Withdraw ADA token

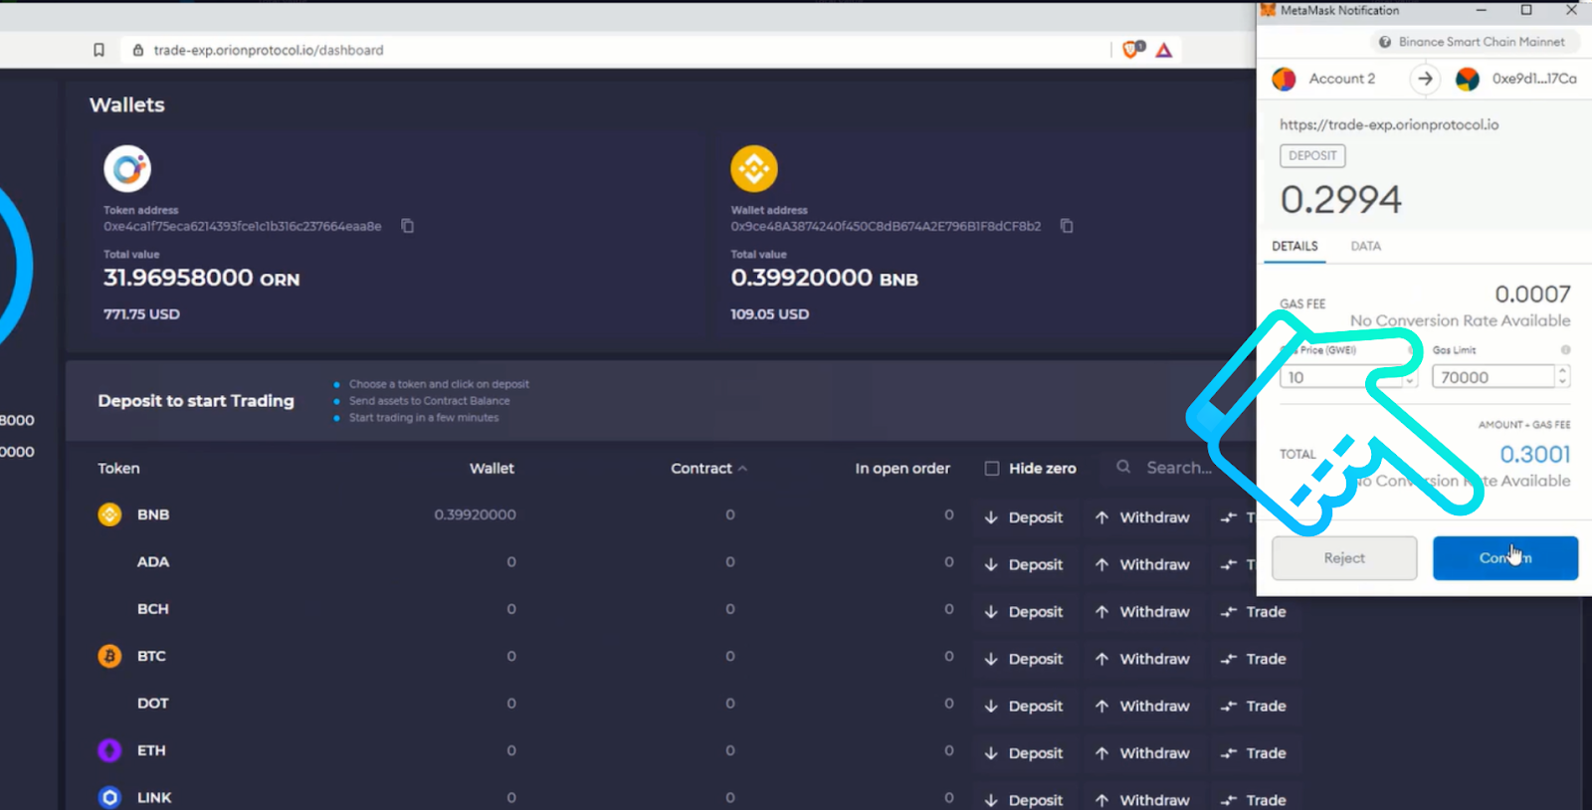coord(1142,564)
